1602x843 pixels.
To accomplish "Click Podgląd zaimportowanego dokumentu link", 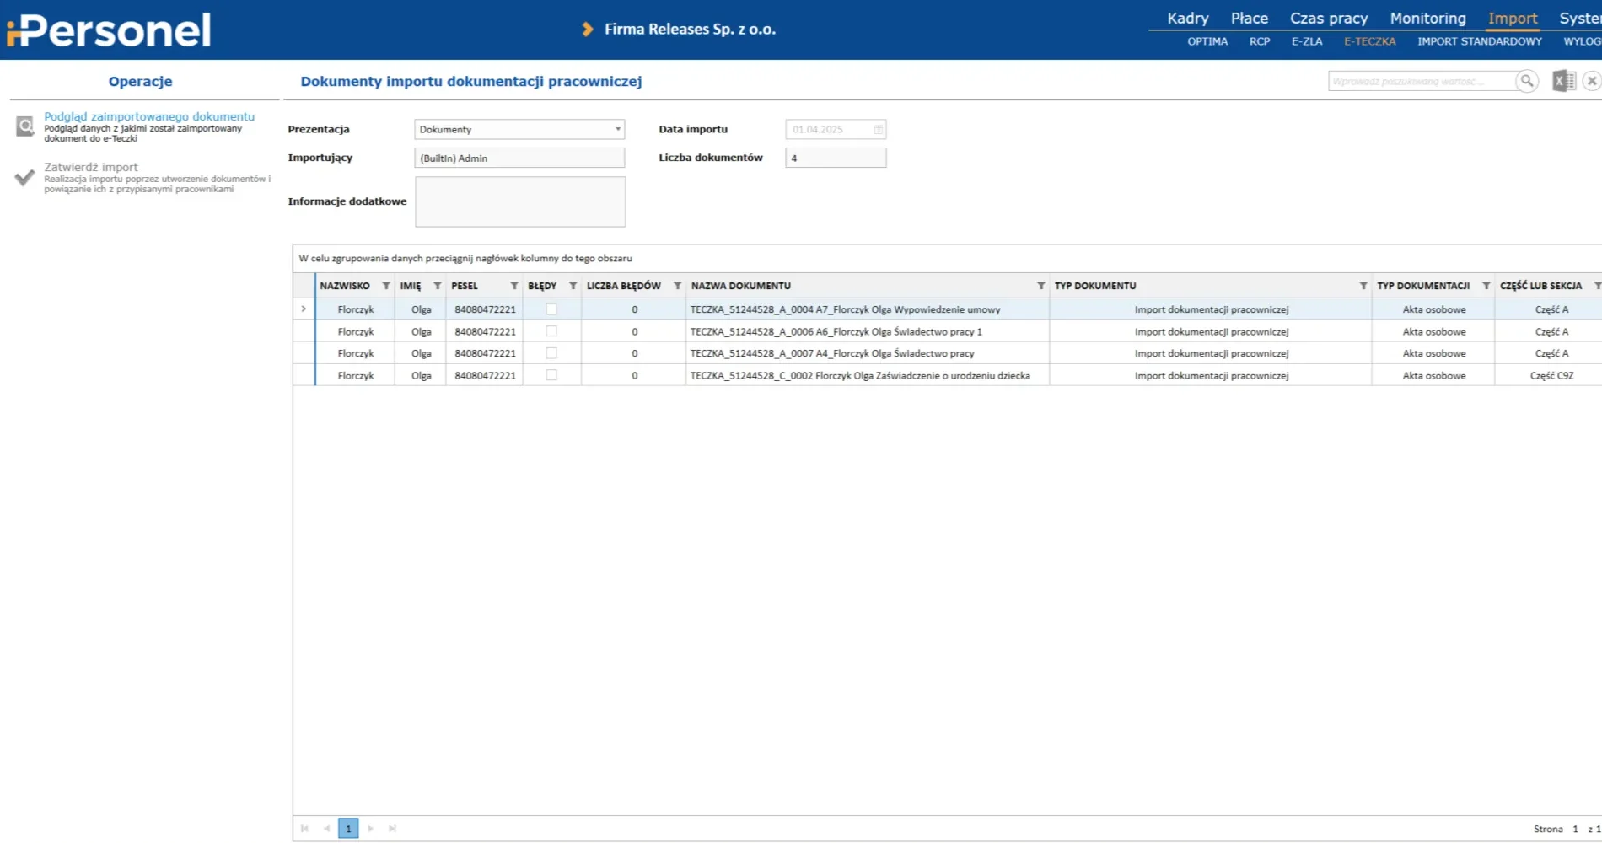I will click(149, 116).
